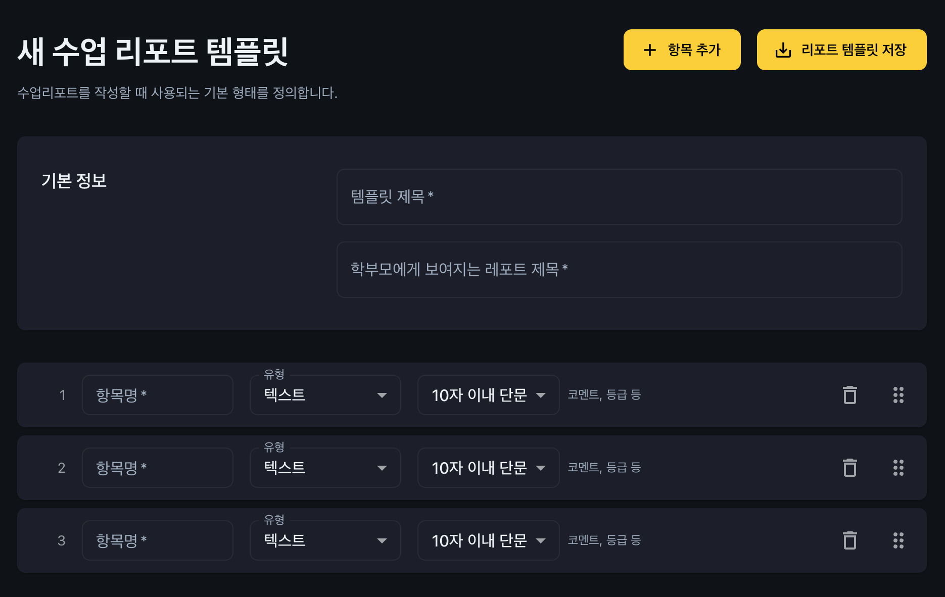
Task: Delete item row 1 with trash icon
Action: 850,395
